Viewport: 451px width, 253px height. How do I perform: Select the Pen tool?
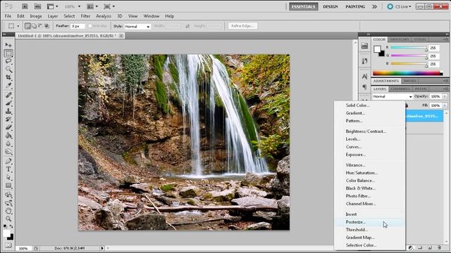tap(8, 161)
